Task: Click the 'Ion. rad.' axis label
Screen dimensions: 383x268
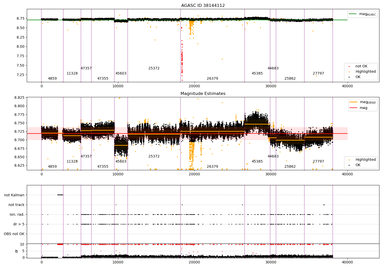Action: tap(17, 214)
